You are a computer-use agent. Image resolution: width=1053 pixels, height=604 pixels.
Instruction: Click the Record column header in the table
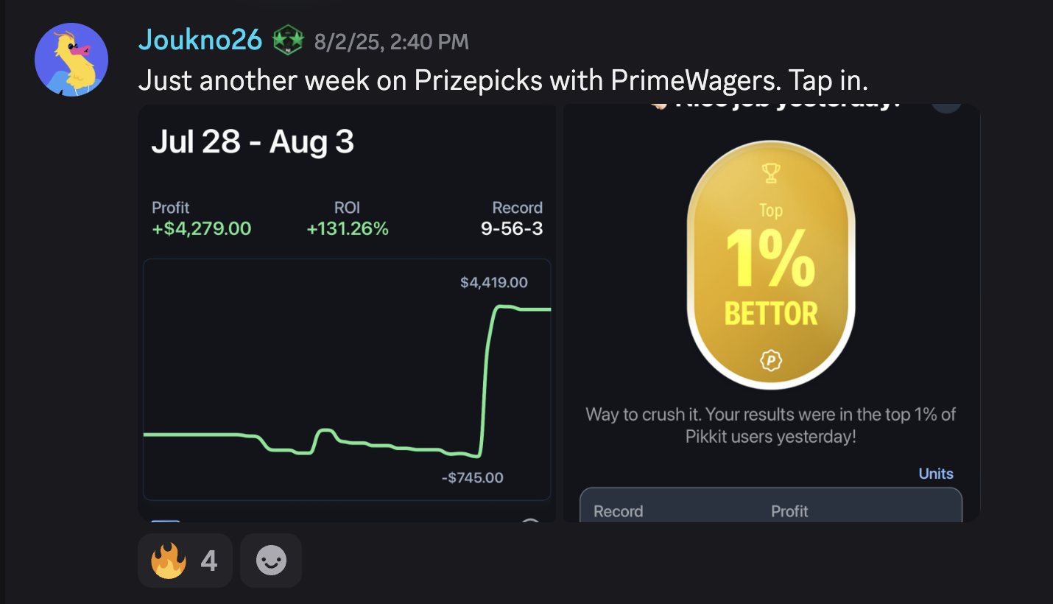coord(618,511)
